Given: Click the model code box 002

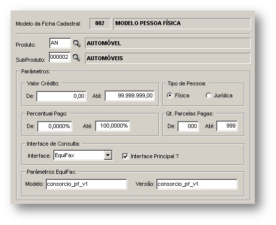Looking at the screenshot, I should [100, 24].
